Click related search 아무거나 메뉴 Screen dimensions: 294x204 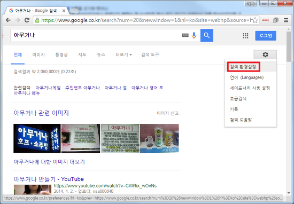[x=27, y=93]
